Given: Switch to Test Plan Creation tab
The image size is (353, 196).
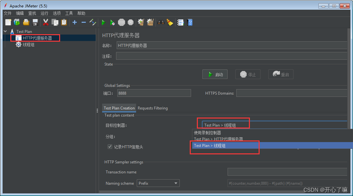Looking at the screenshot, I should 119,108.
